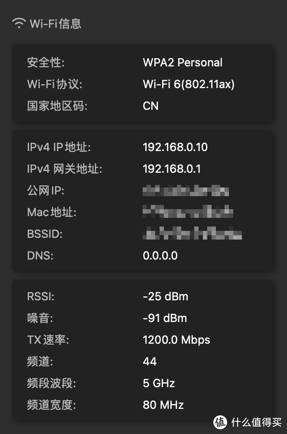
Task: Select the TX 速率 value 1200.0 Mbps
Action: (x=176, y=340)
